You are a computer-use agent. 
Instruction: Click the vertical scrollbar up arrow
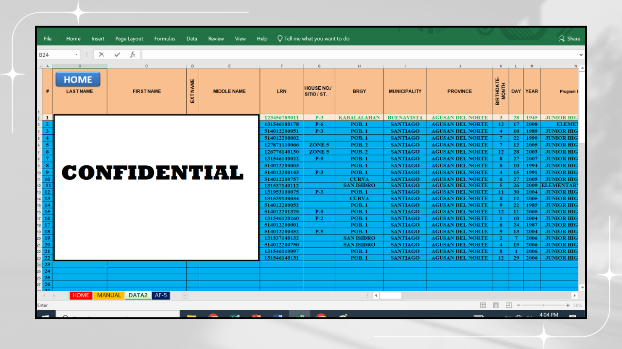(582, 68)
